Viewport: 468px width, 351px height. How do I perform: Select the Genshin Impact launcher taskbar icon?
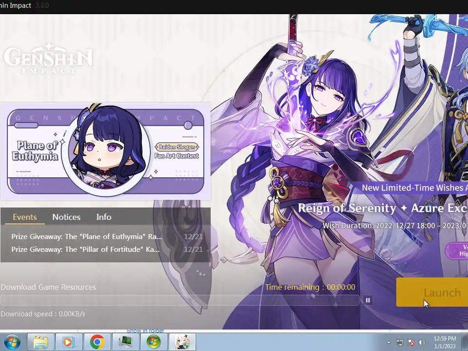point(182,342)
